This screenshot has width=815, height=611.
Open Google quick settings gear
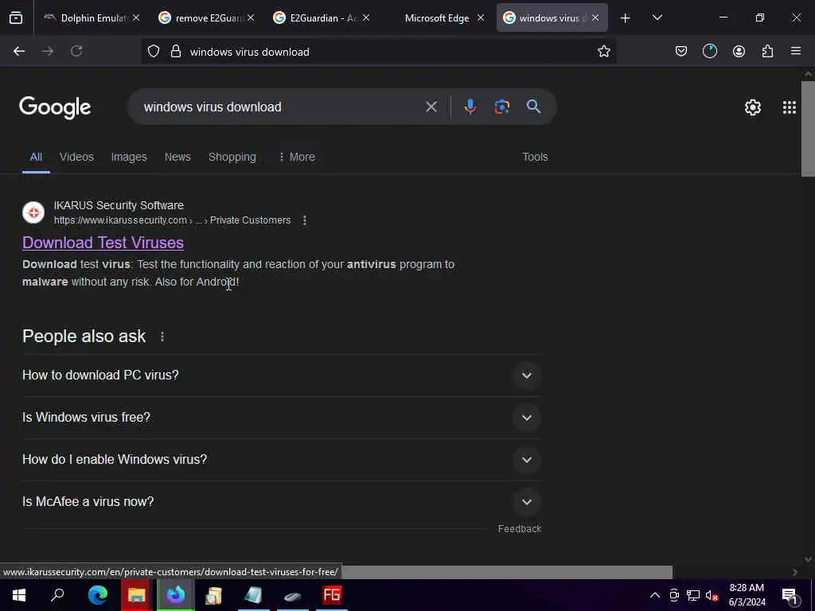click(753, 107)
